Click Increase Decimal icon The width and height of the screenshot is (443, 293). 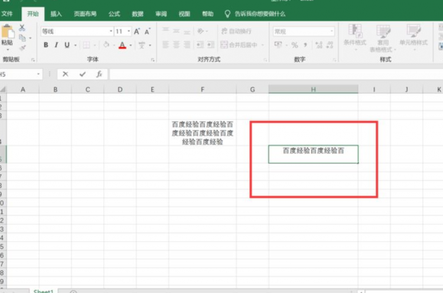pyautogui.click(x=319, y=45)
